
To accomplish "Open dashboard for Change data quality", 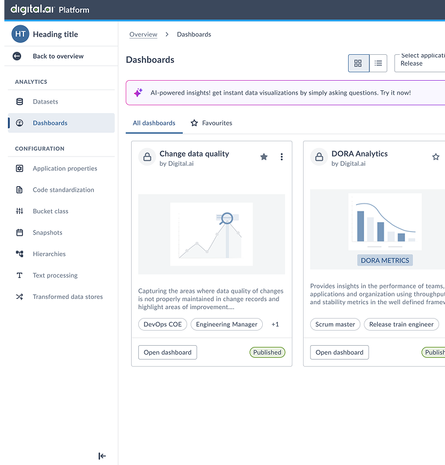I will tap(167, 352).
